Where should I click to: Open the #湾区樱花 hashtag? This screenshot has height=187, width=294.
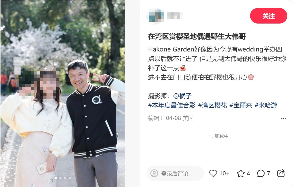tap(212, 105)
